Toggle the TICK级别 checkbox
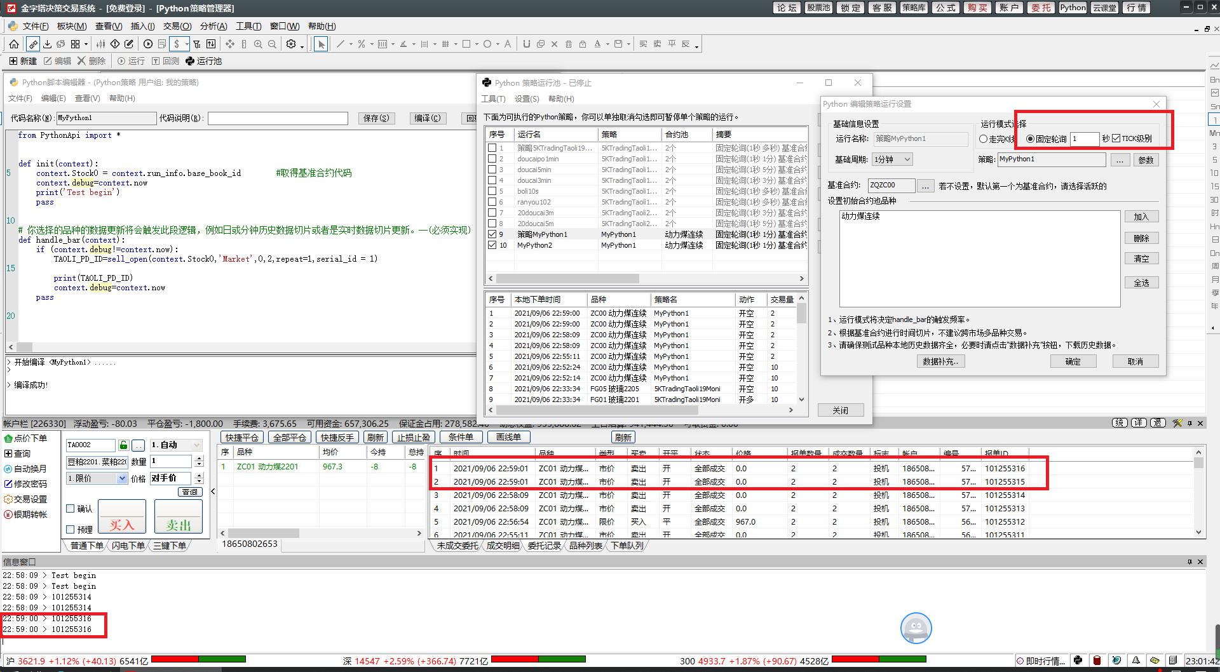Viewport: 1220px width, 672px height. (1116, 138)
